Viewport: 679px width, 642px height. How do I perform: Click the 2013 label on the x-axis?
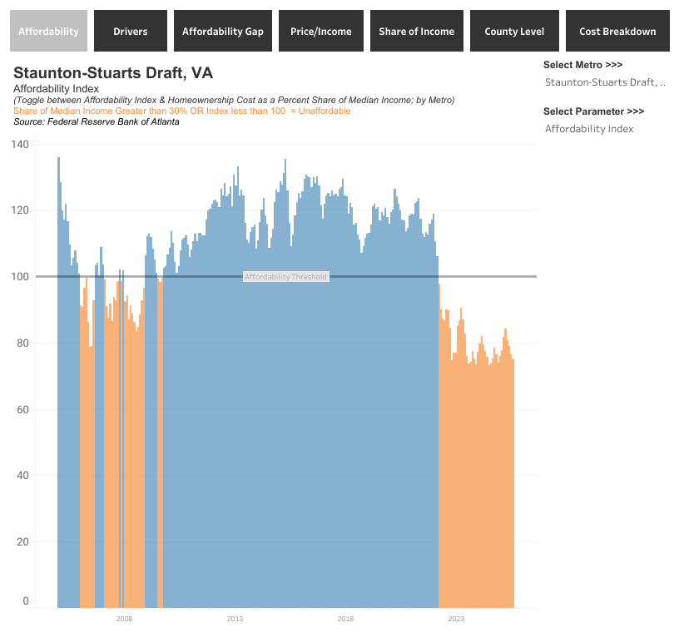click(x=235, y=619)
